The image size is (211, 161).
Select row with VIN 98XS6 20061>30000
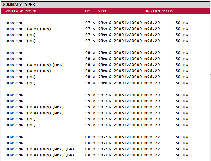tap(105, 107)
